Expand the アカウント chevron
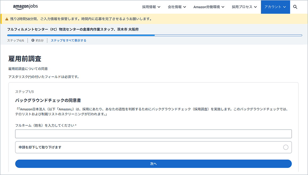 point(285,7)
